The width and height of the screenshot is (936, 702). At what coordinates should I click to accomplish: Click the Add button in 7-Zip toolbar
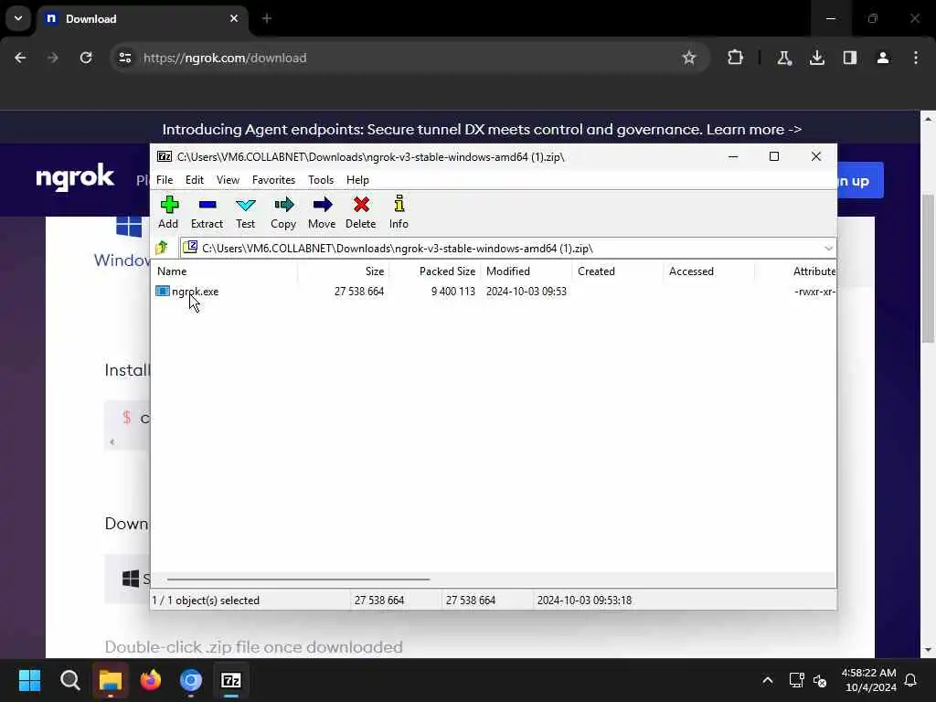pos(168,212)
